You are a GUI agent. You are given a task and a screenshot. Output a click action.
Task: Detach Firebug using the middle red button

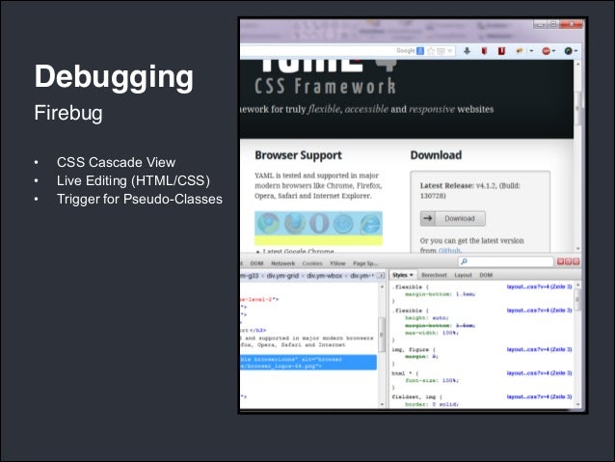pyautogui.click(x=569, y=261)
